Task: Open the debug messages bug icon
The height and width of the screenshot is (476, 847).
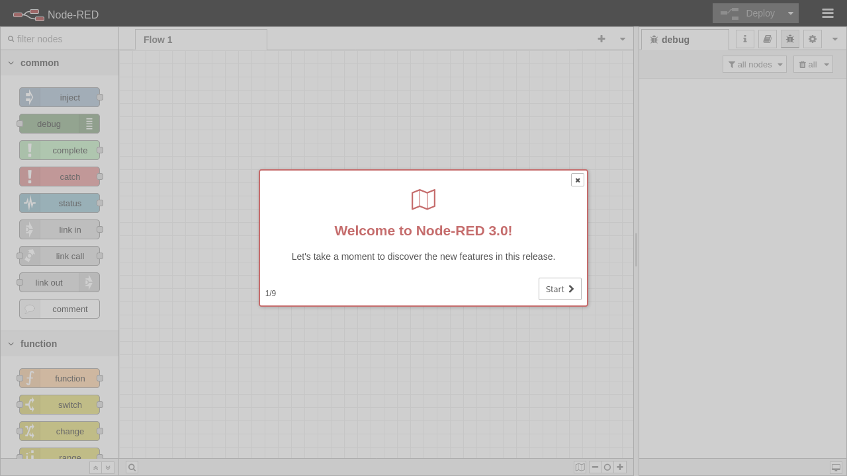Action: 790,39
